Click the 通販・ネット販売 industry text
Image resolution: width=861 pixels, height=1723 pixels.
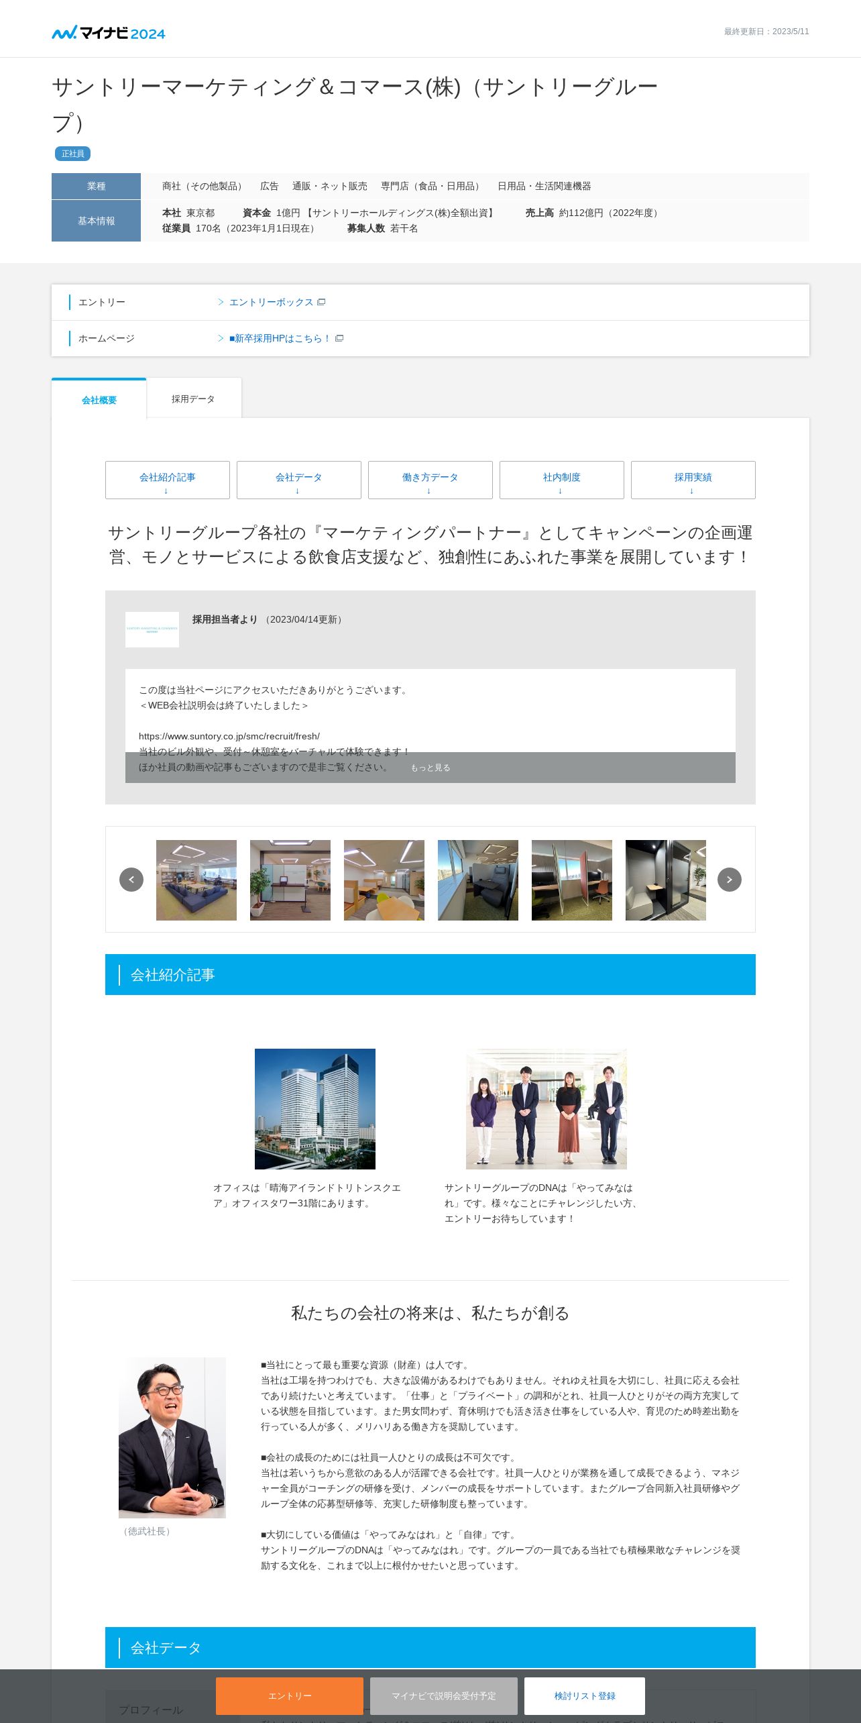(330, 187)
